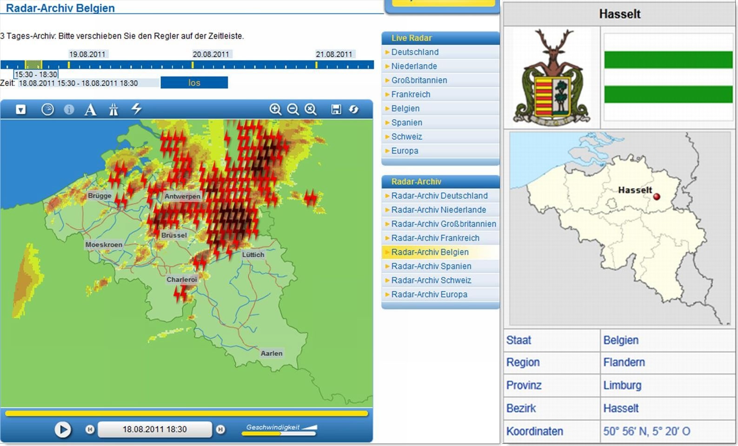Open Radar-Archiv Deutschland from the sidebar

[x=439, y=196]
